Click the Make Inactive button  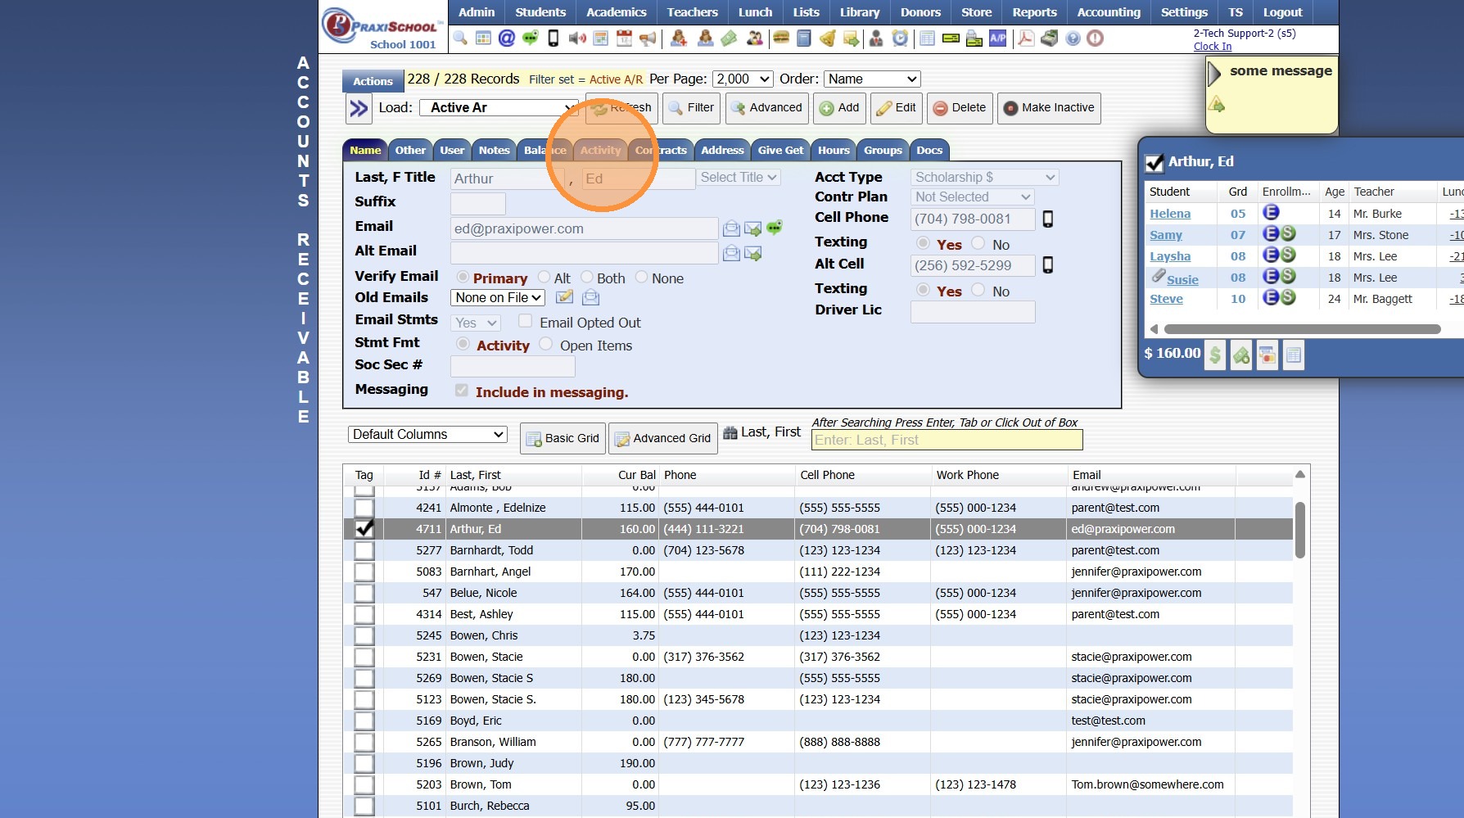(1048, 108)
